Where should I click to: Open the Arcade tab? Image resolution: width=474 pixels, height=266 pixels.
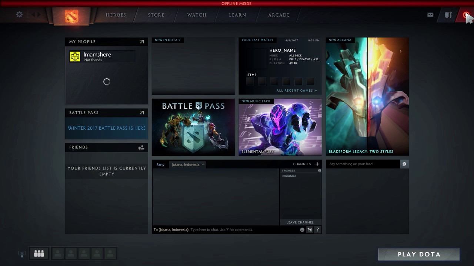tap(279, 15)
